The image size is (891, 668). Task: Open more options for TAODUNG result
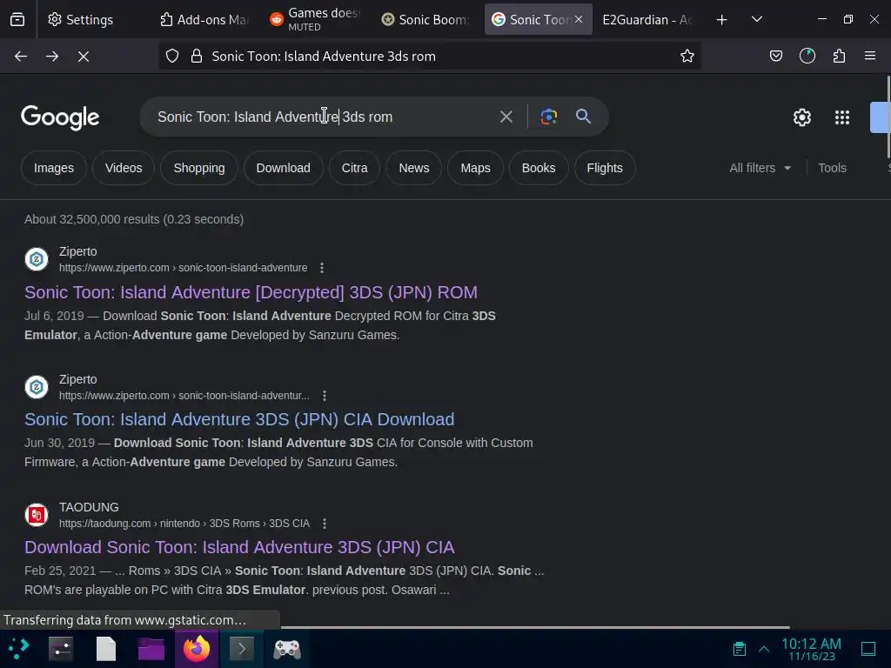[x=325, y=523]
